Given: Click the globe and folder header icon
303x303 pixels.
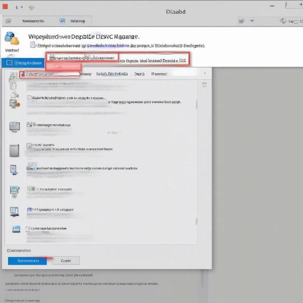Looking at the screenshot, I should (x=12, y=38).
